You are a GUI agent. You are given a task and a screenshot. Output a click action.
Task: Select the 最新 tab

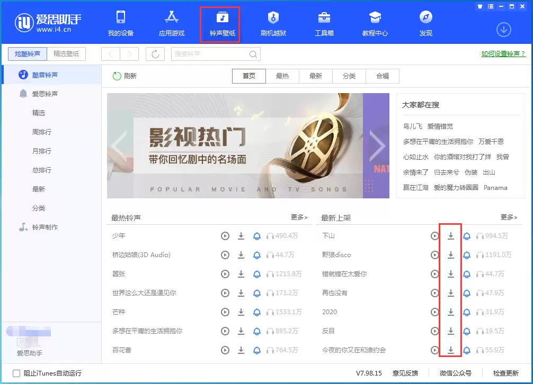click(x=315, y=76)
